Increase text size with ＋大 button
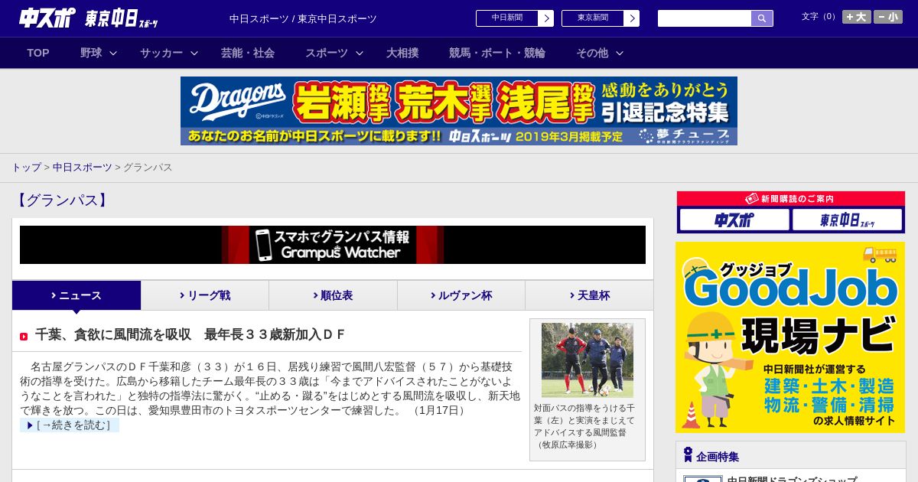The height and width of the screenshot is (482, 918). pos(857,17)
